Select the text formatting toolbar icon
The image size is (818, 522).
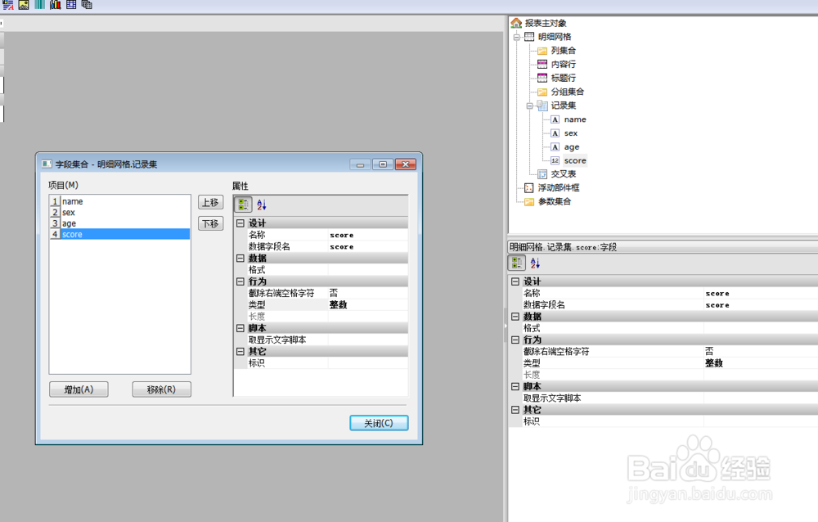point(8,5)
